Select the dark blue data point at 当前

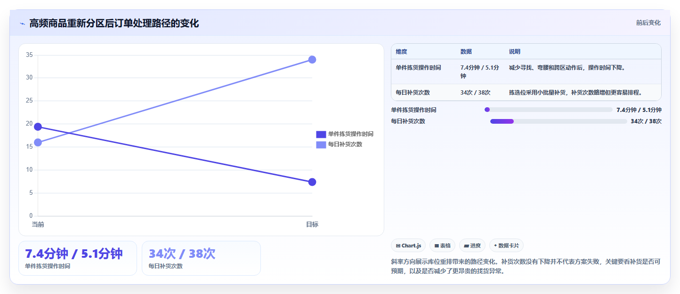[38, 127]
